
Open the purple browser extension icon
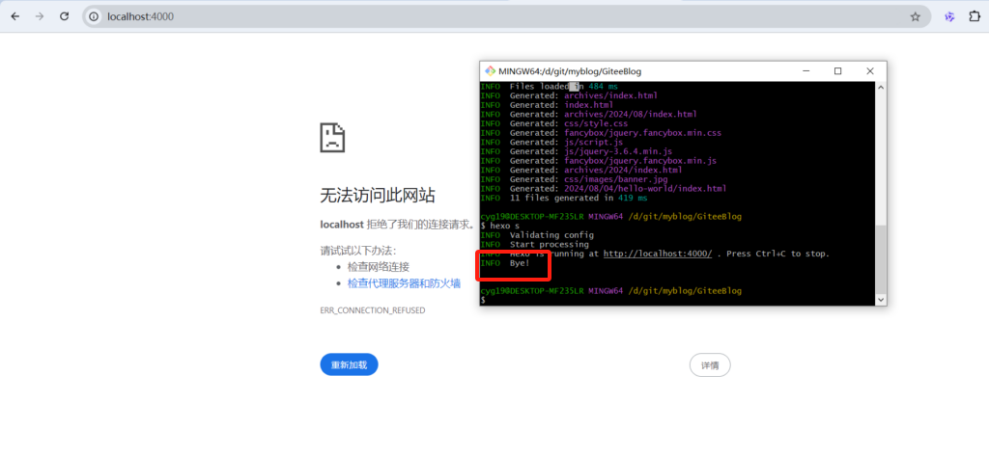coord(949,17)
